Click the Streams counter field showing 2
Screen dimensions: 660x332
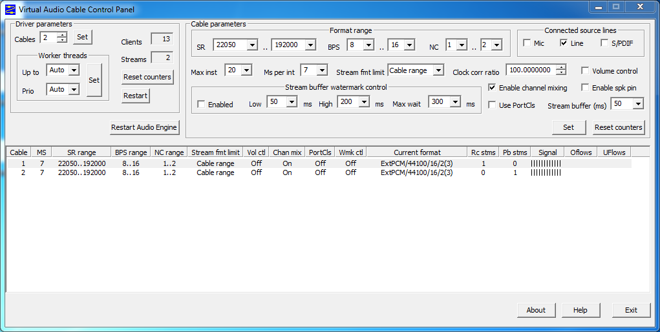(x=162, y=57)
